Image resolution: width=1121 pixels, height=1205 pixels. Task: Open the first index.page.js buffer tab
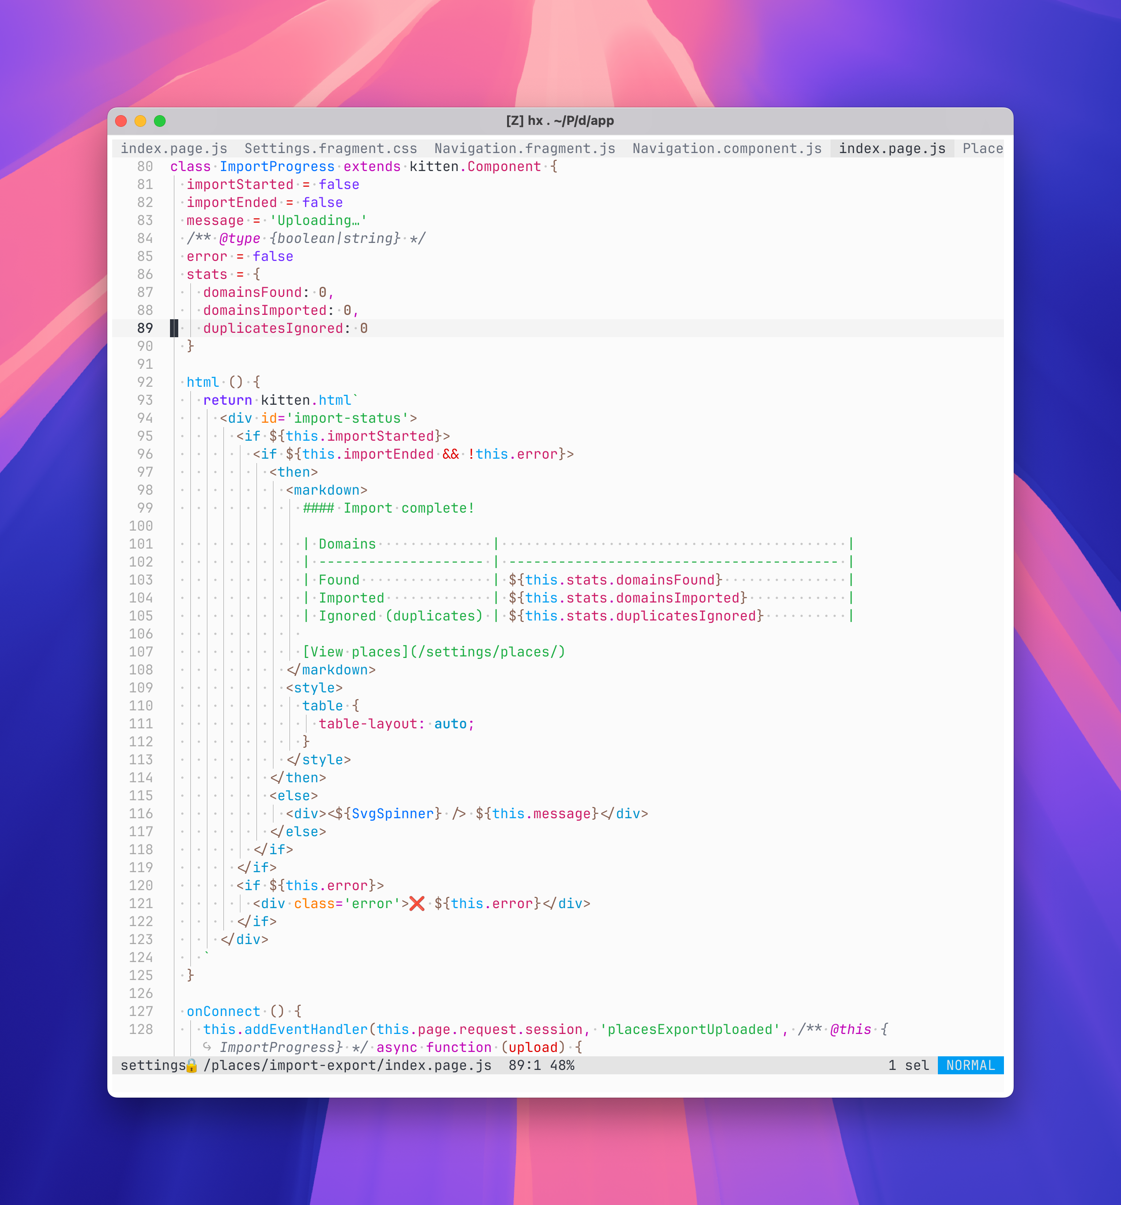174,149
